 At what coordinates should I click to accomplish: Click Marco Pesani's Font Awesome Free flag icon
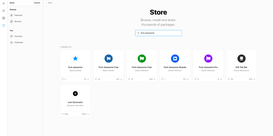click(109, 58)
